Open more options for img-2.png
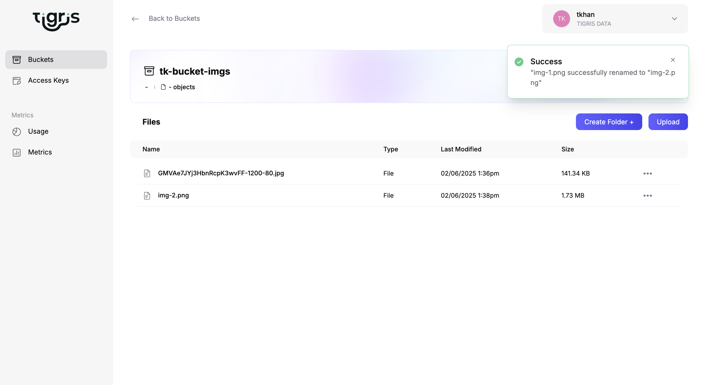The width and height of the screenshot is (701, 385). click(647, 196)
